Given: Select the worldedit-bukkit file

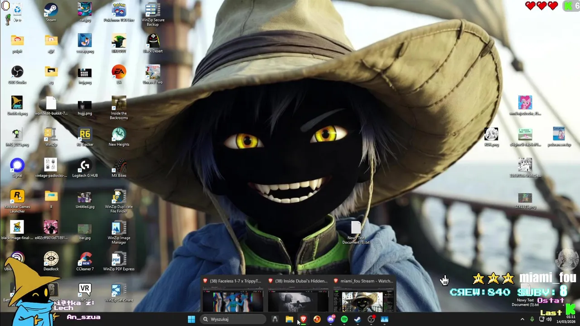Looking at the screenshot, I should [x=51, y=106].
